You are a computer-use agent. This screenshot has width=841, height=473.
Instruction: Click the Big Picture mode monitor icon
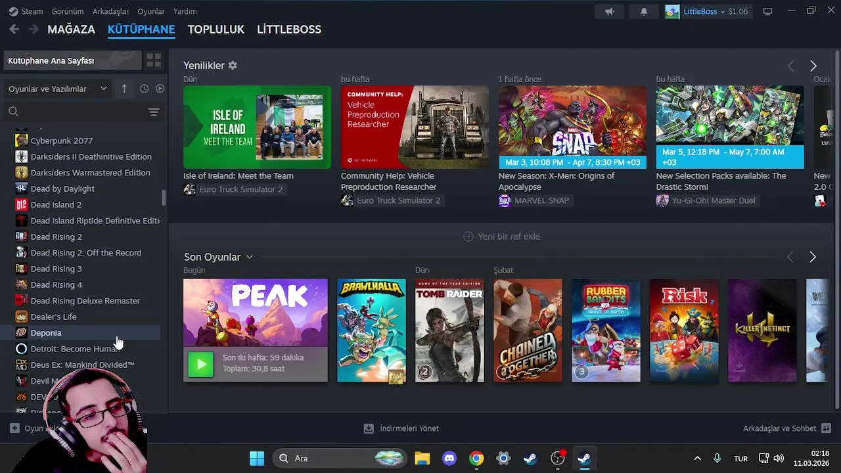(x=767, y=11)
